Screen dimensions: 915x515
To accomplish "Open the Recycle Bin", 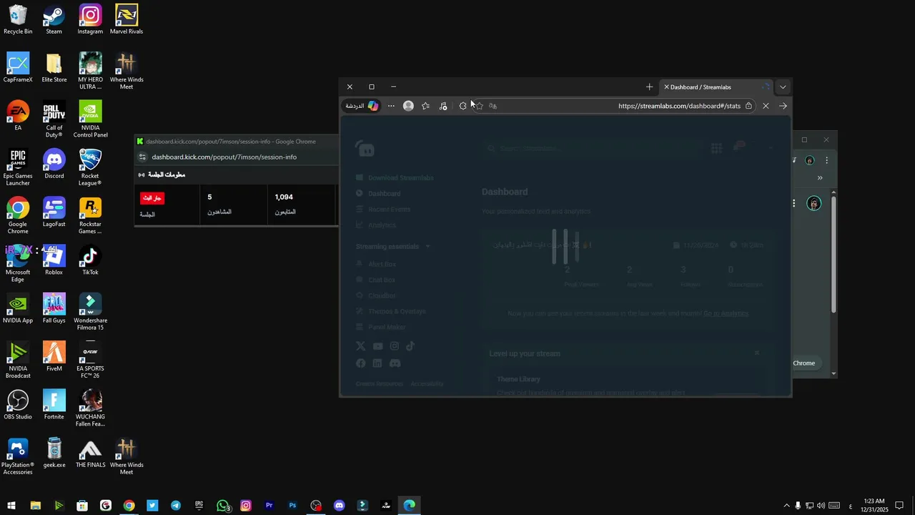I will point(18,19).
